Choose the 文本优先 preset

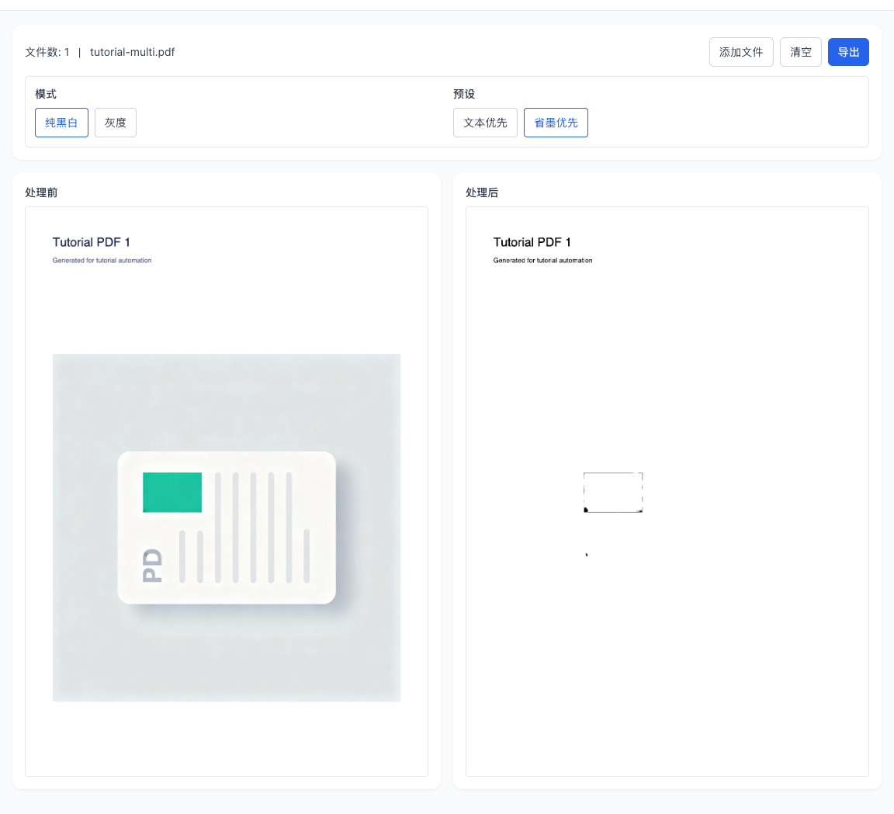tap(485, 123)
